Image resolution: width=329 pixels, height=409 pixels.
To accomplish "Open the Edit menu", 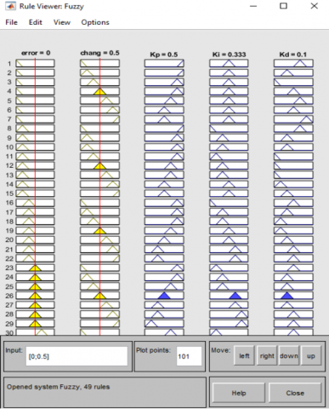I will point(35,22).
